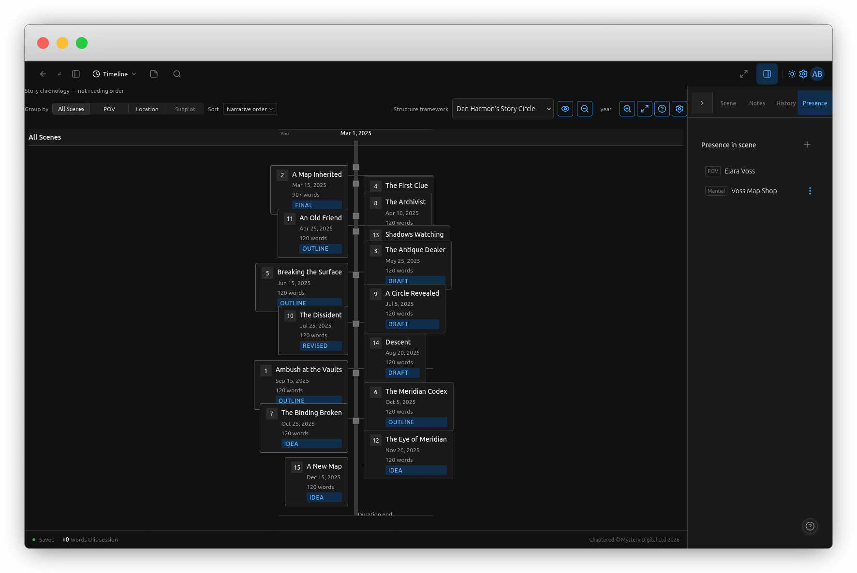Open the document page icon
Viewport: 857px width, 573px height.
pyautogui.click(x=154, y=74)
